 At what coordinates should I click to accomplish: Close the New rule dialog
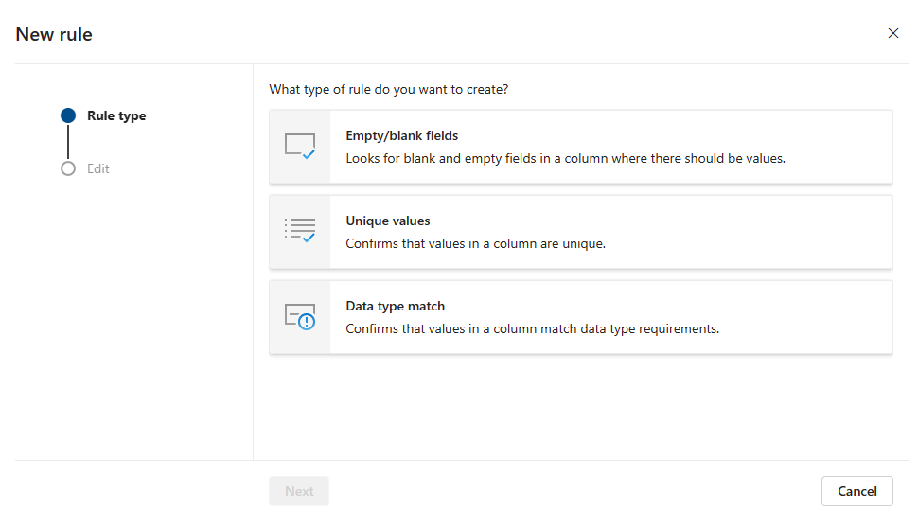893,33
